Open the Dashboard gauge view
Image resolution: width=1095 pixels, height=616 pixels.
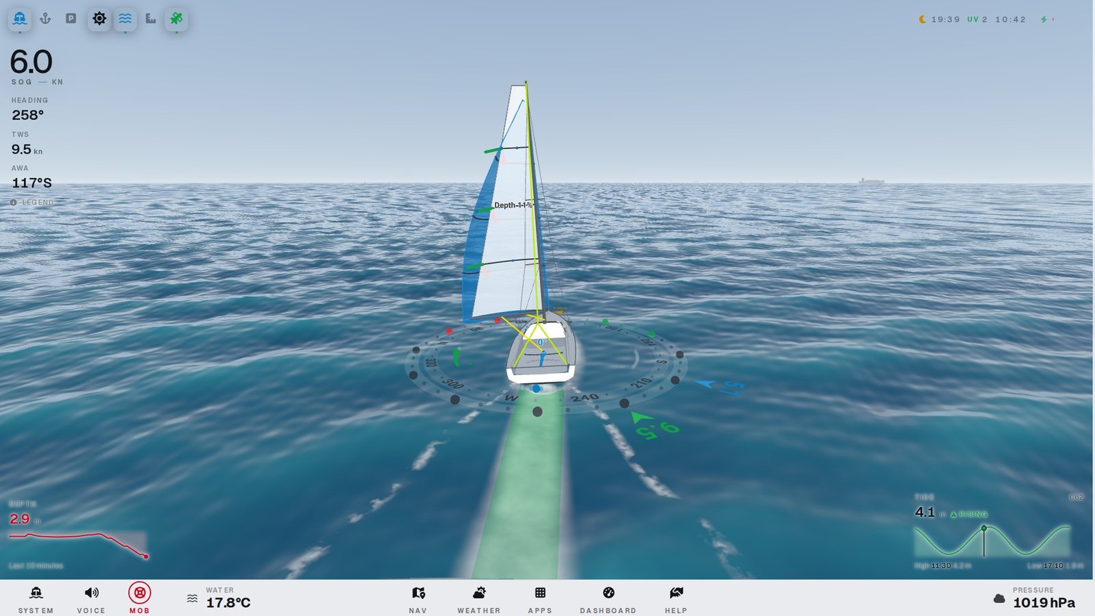click(608, 599)
